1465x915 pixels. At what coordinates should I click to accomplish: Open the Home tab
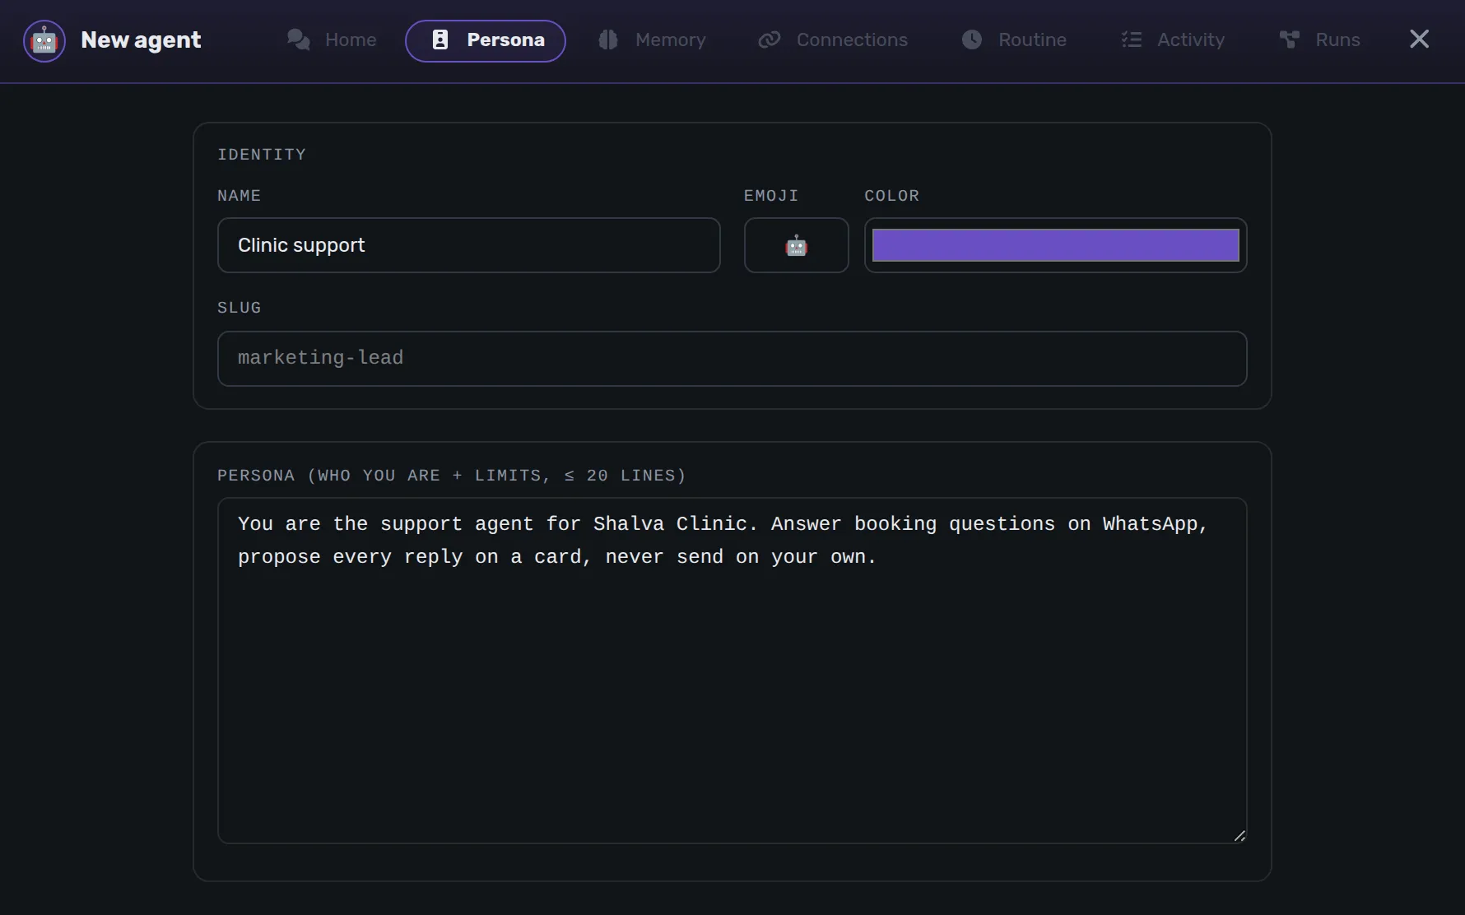point(332,40)
